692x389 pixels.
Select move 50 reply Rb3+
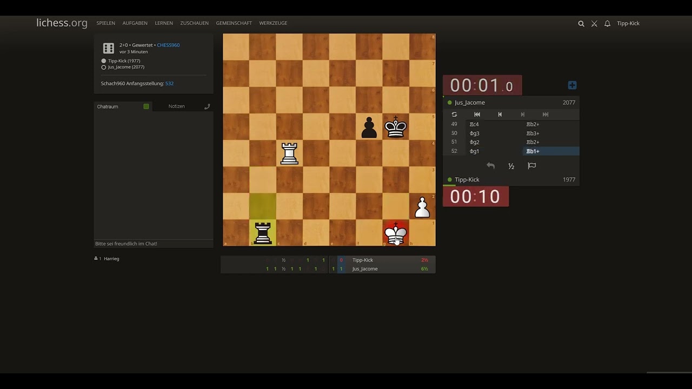point(551,133)
